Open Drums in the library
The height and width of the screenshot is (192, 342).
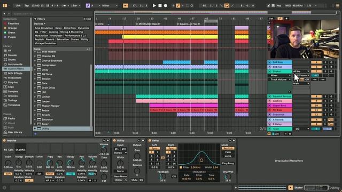click(12, 60)
